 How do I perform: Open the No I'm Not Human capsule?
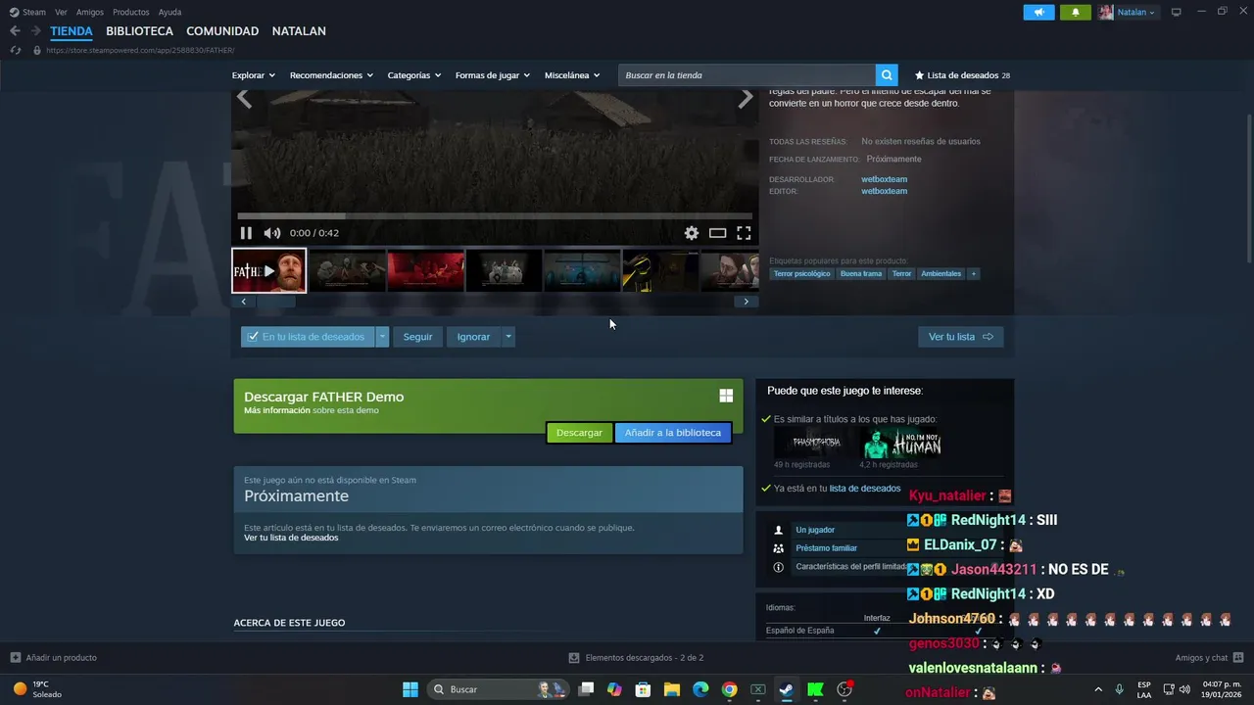click(901, 444)
